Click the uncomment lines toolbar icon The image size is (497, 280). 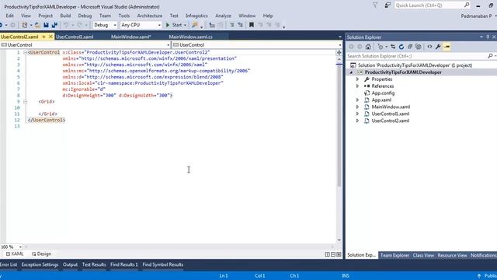pos(240,25)
